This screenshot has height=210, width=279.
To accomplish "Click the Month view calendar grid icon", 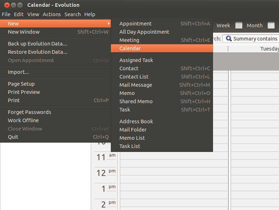I will pos(239,25).
